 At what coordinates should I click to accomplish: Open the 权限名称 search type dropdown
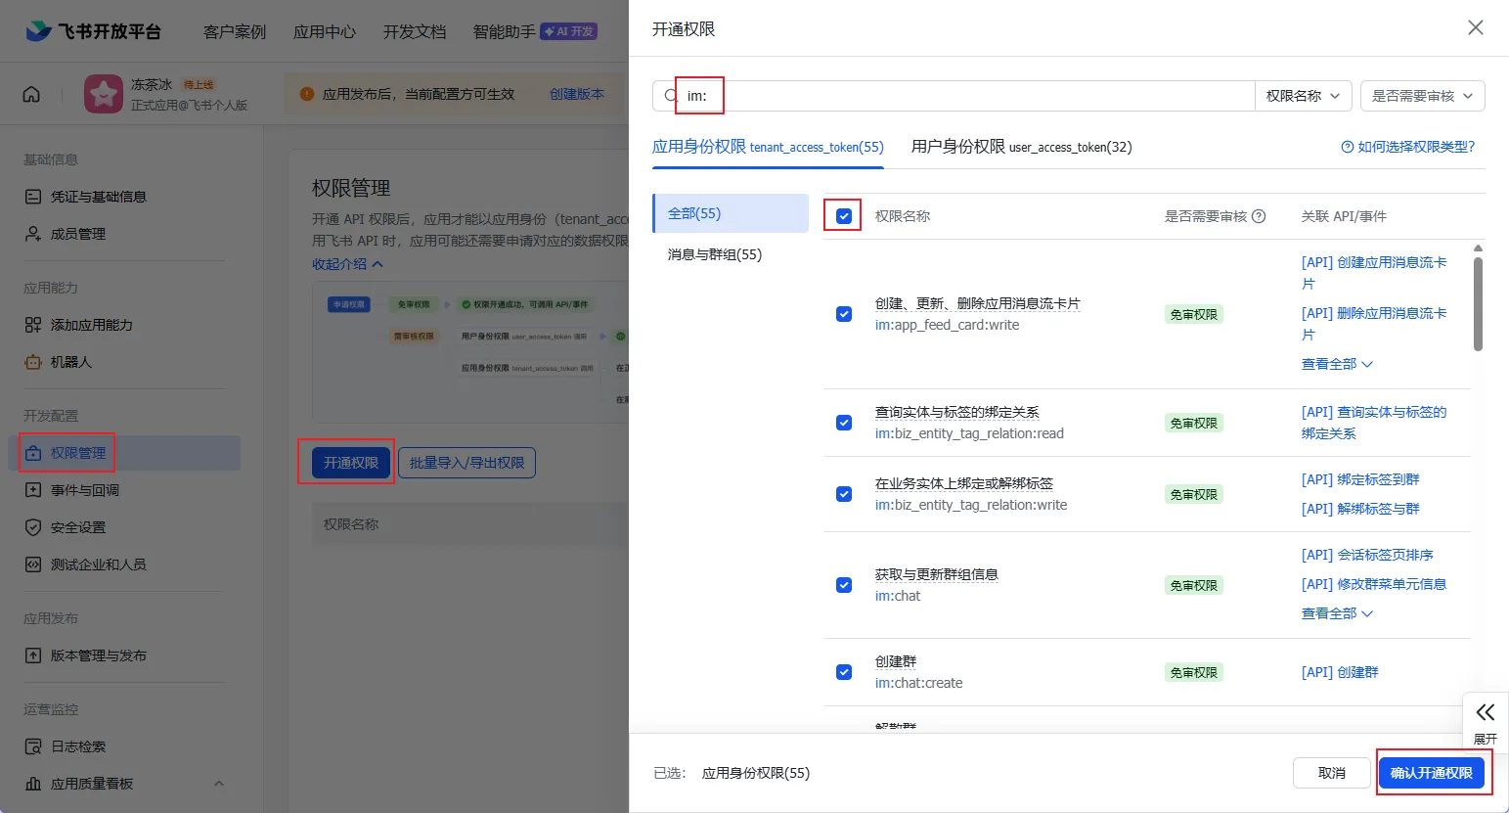(x=1304, y=96)
